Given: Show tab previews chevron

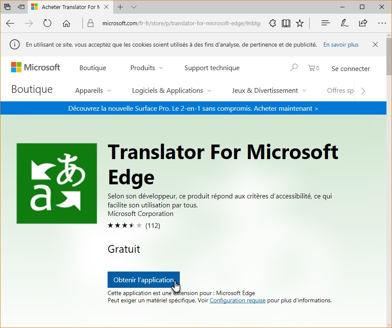Looking at the screenshot, I should (134, 7).
